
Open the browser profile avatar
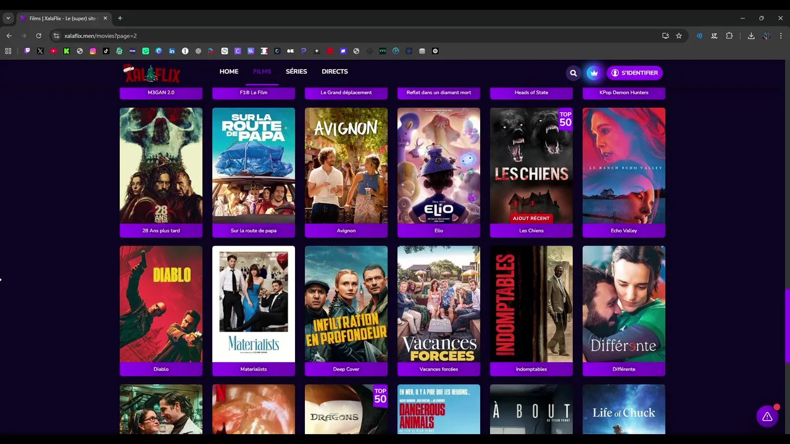coord(766,36)
